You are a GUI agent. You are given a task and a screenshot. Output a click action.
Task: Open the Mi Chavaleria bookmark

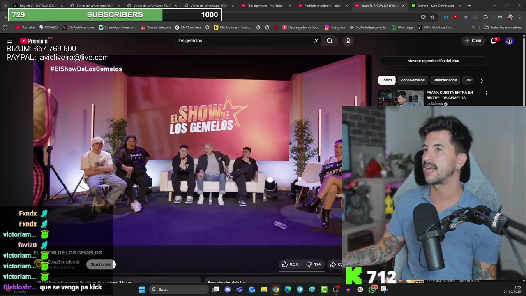188,28
